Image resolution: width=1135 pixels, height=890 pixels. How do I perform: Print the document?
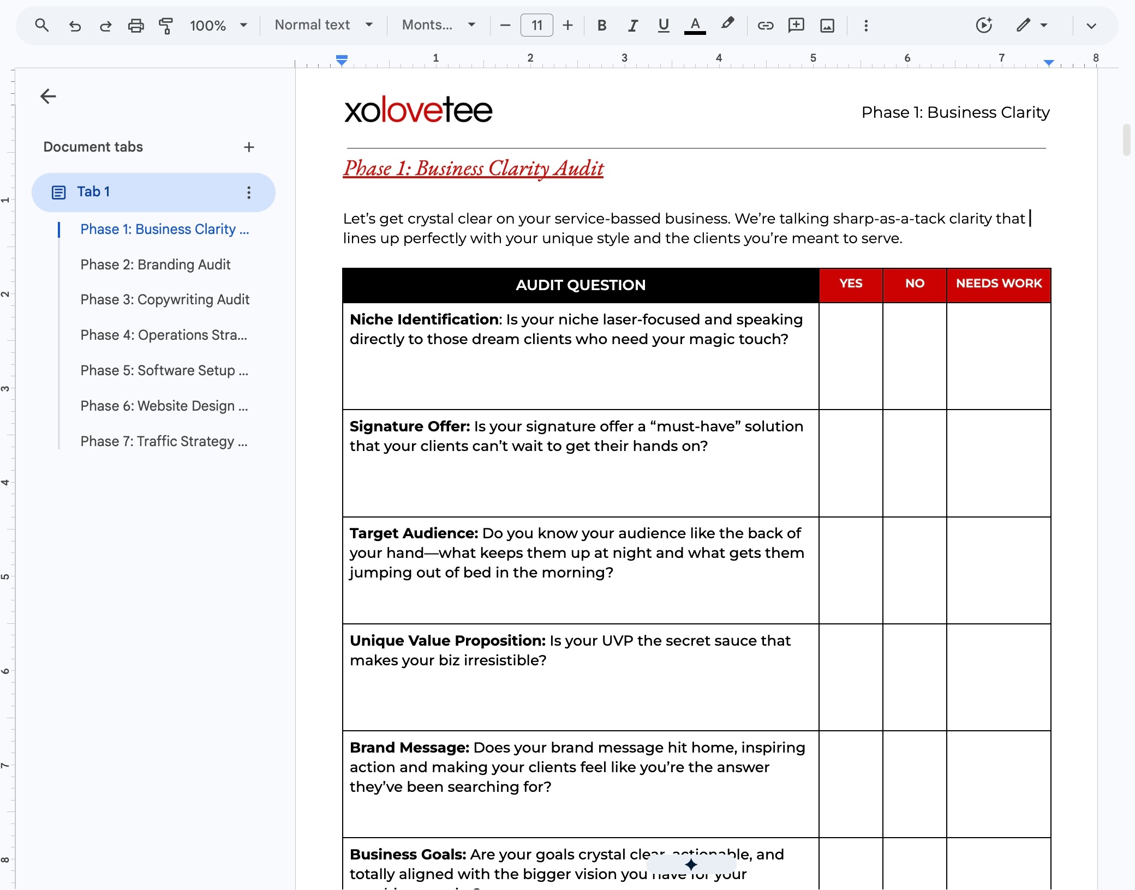click(136, 26)
